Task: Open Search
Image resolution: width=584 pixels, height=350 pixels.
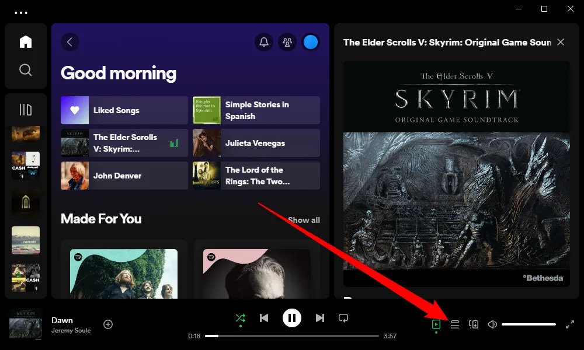Action: pos(26,69)
